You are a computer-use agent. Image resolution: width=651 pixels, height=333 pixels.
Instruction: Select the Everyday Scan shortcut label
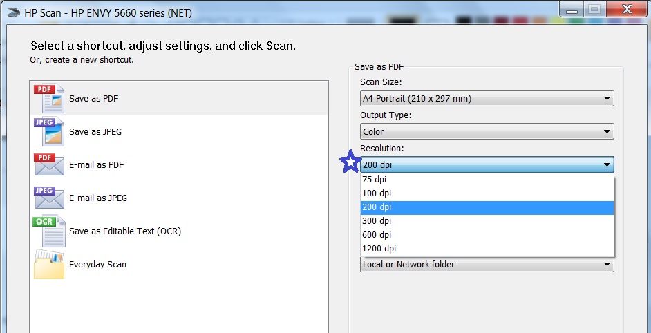[97, 265]
